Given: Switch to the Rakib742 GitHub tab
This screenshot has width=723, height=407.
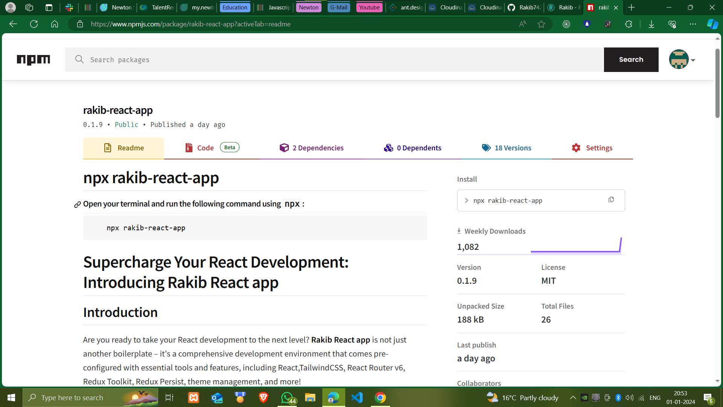Looking at the screenshot, I should [x=525, y=7].
